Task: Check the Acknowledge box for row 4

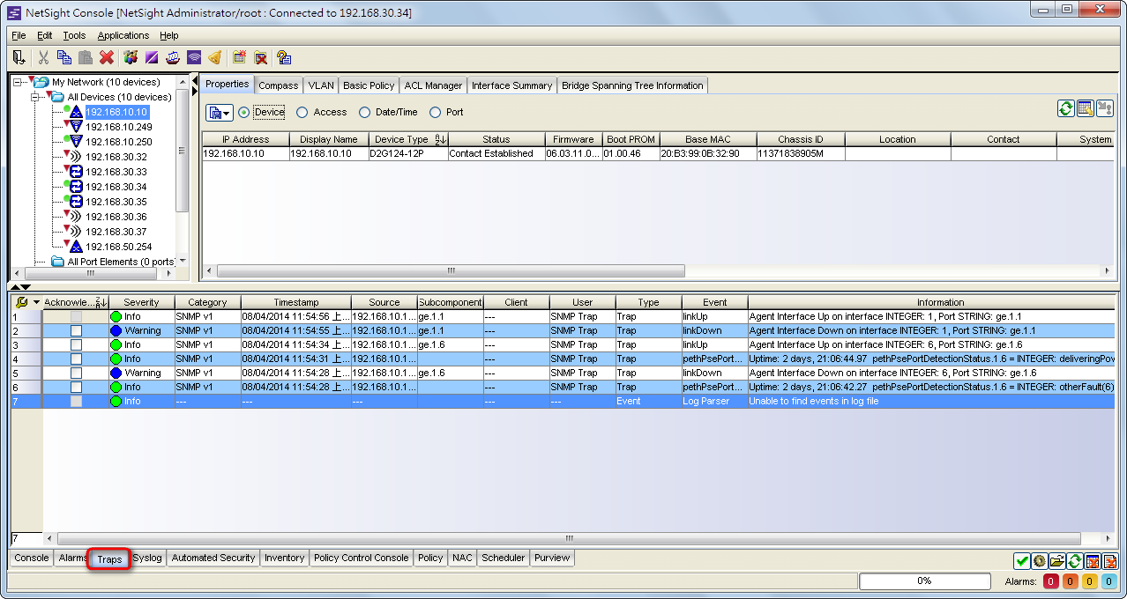Action: pos(76,359)
